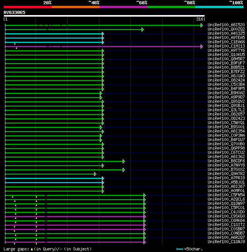Click the arrowhead ending the UniRef100_Q00ZQ2 bar
This screenshot has height=252, width=247.
click(x=143, y=30)
